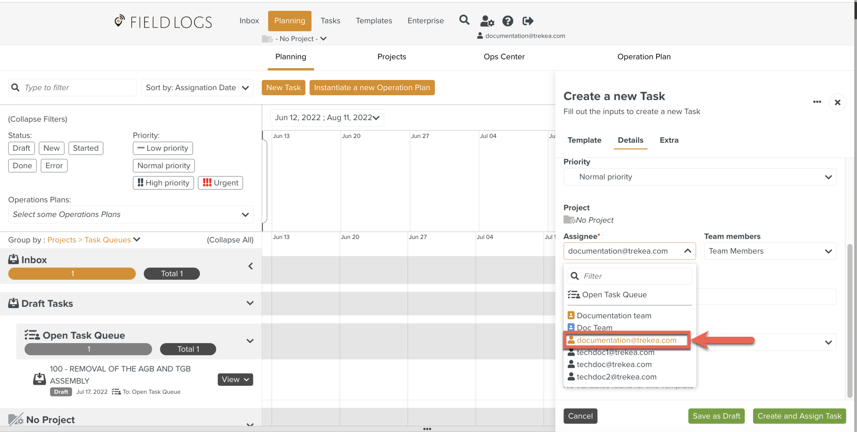The width and height of the screenshot is (857, 432).
Task: Open the date range dropdown Jun 12 - Aug 11
Action: point(327,118)
